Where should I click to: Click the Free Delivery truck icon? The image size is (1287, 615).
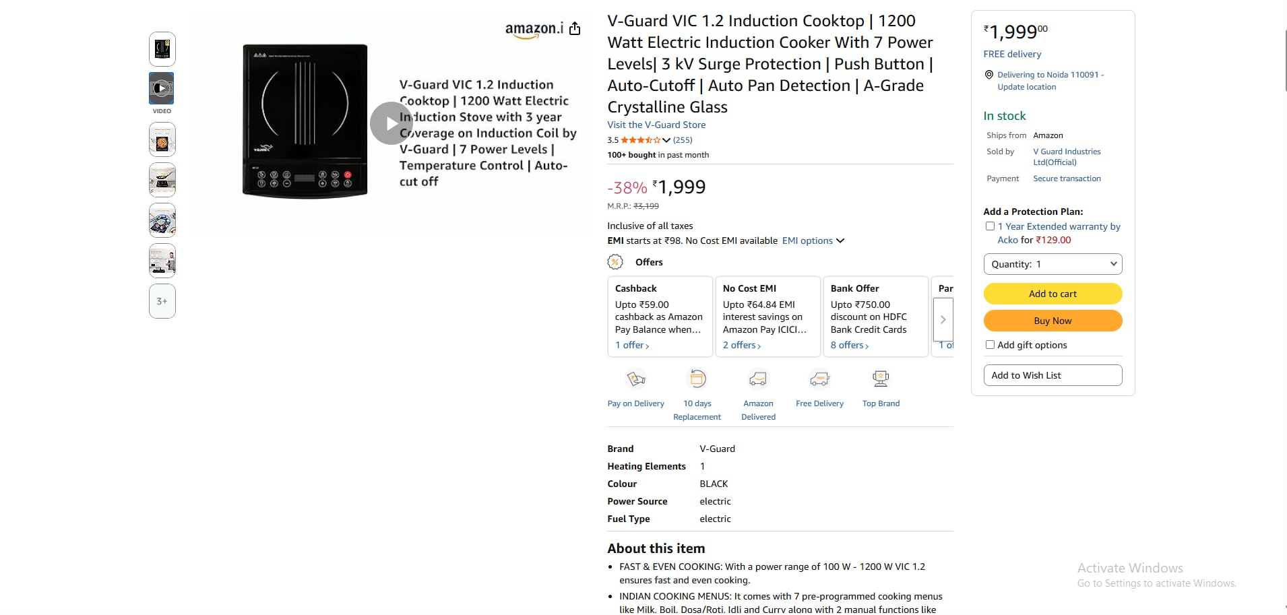pos(819,379)
